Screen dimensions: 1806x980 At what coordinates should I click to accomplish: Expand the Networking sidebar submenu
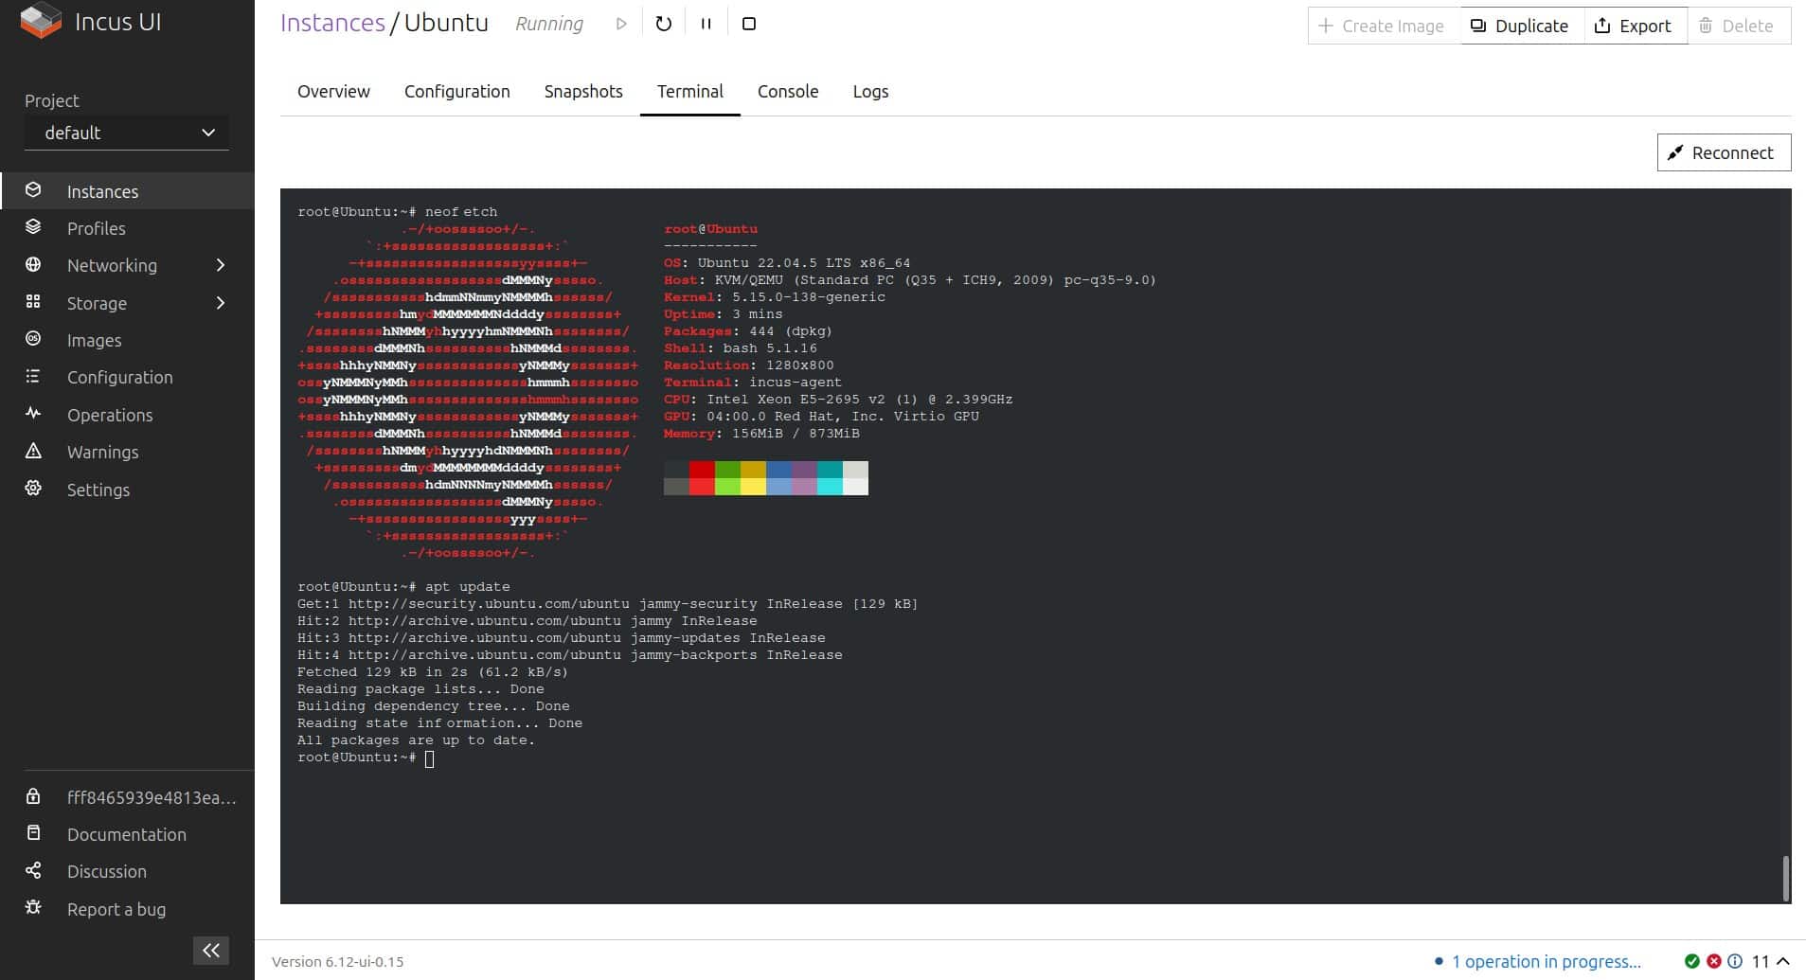(x=221, y=265)
